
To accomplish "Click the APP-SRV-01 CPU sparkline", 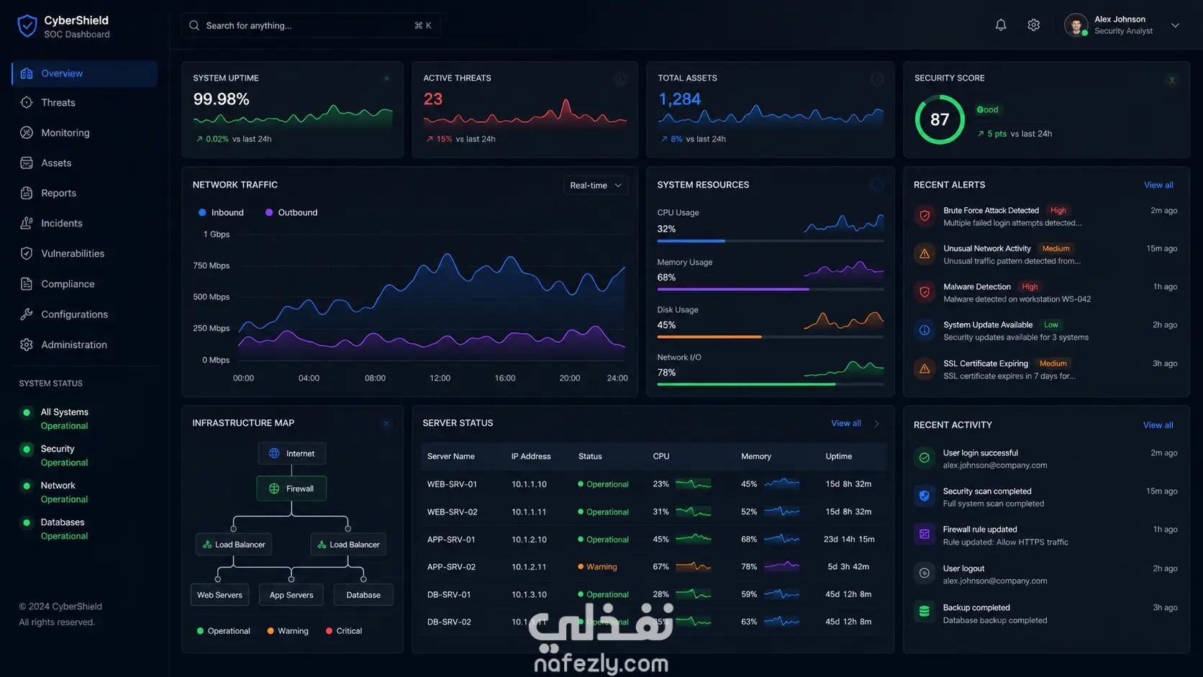I will (694, 539).
